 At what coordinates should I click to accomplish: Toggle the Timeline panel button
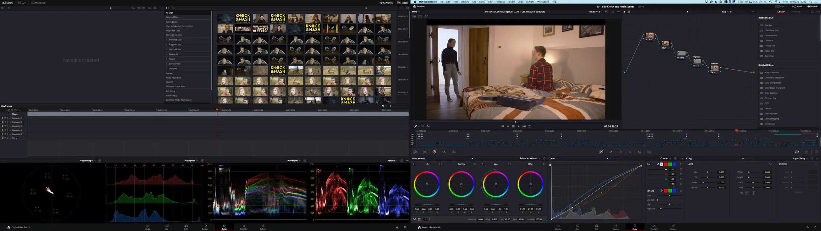click(419, 6)
